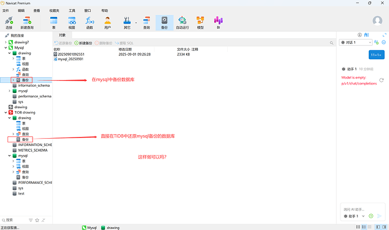The width and height of the screenshot is (389, 230).
Task: Click the new AI chat icon beside 对话 1
Action: (377, 42)
